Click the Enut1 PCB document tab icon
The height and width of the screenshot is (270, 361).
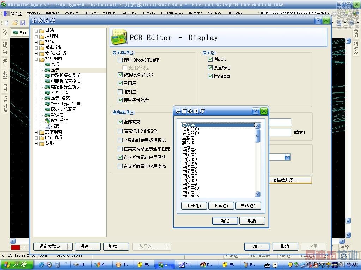(16, 33)
